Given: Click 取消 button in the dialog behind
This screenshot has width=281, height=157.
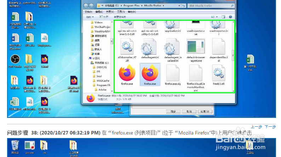Looking at the screenshot, I should coord(189,112).
